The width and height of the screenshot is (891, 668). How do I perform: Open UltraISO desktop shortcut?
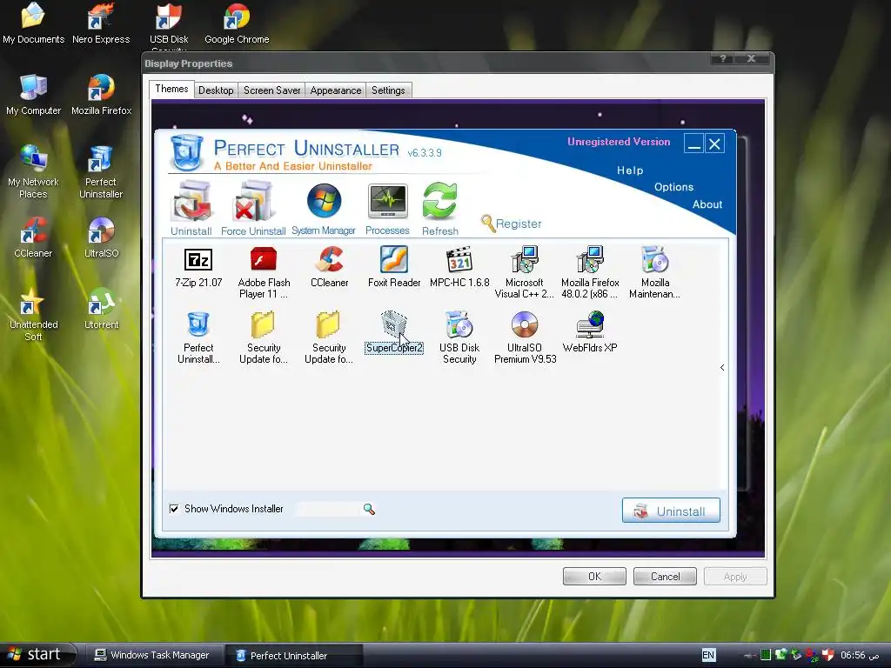point(102,237)
